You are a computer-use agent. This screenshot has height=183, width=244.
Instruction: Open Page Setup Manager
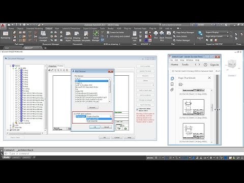click(x=184, y=32)
